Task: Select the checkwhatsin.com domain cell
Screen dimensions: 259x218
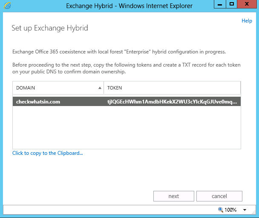Action: click(38, 102)
